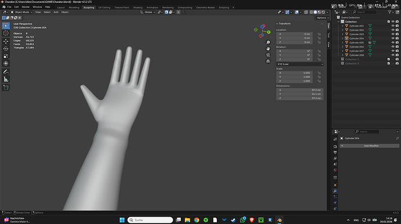Open the viewport View menu
The height and width of the screenshot is (224, 401).
38,12
